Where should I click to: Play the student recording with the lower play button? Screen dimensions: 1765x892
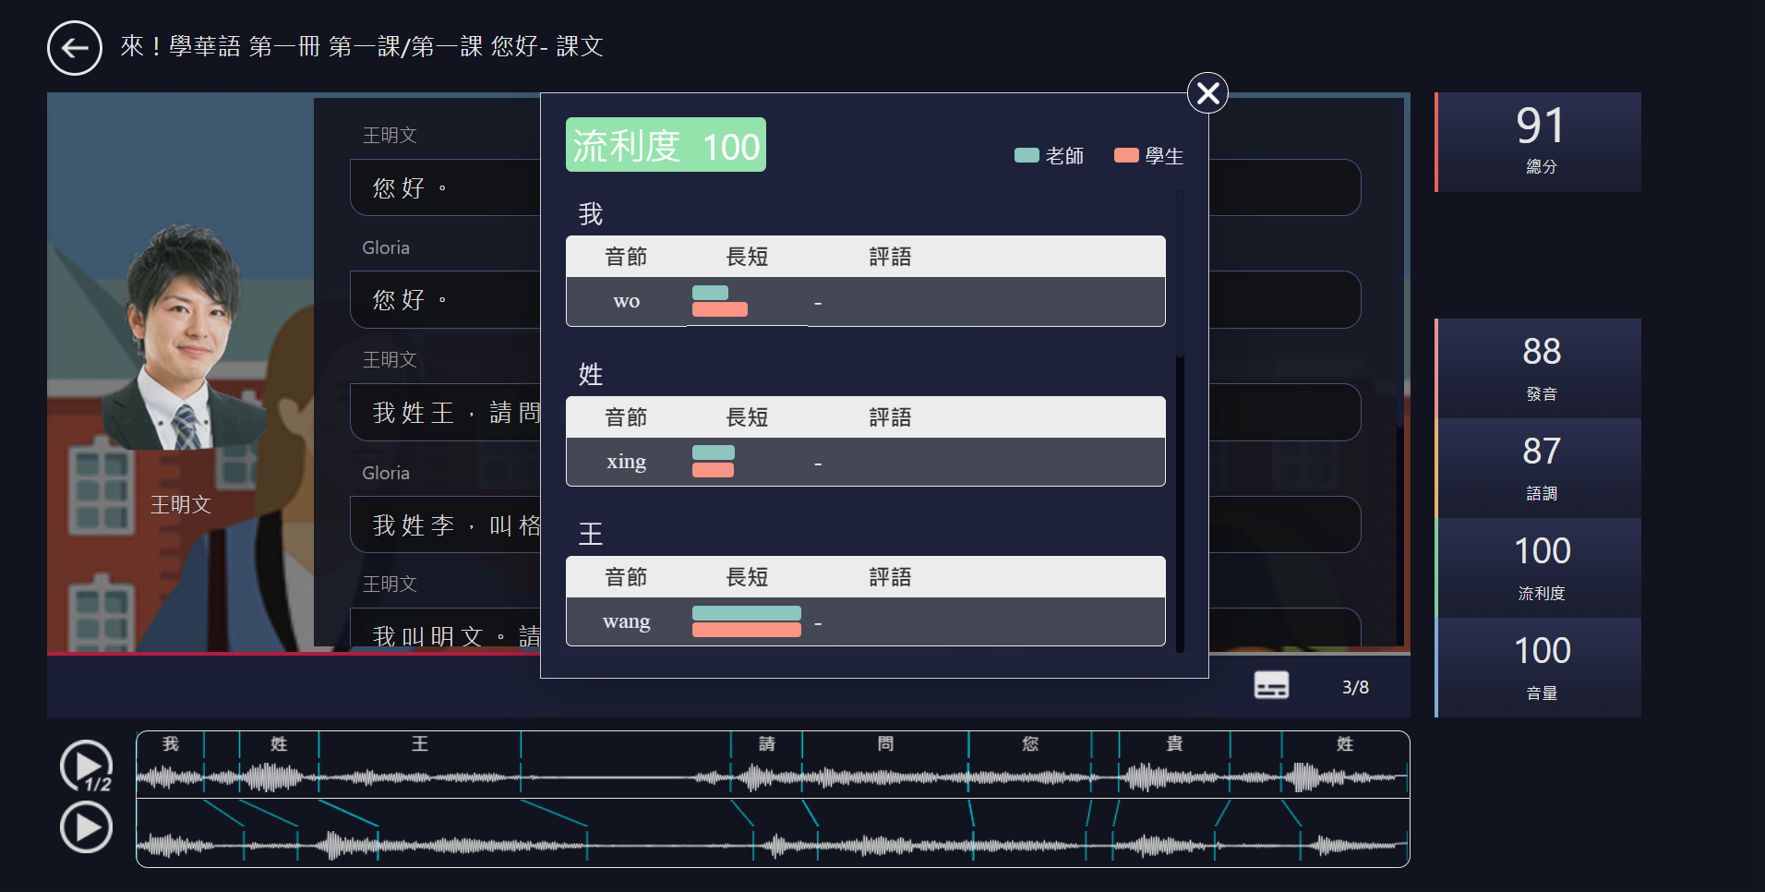85,827
